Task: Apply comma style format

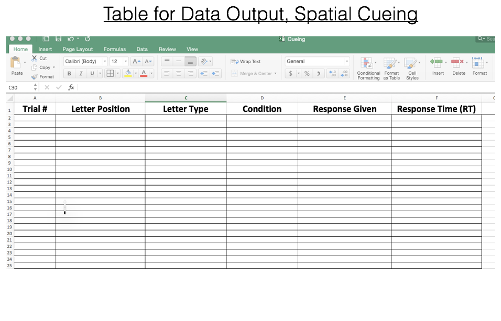Action: (318, 74)
